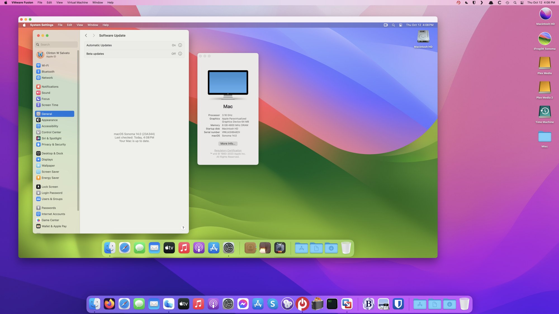Viewport: 559px width, 314px height.
Task: Open Game Center settings
Action: click(55, 220)
